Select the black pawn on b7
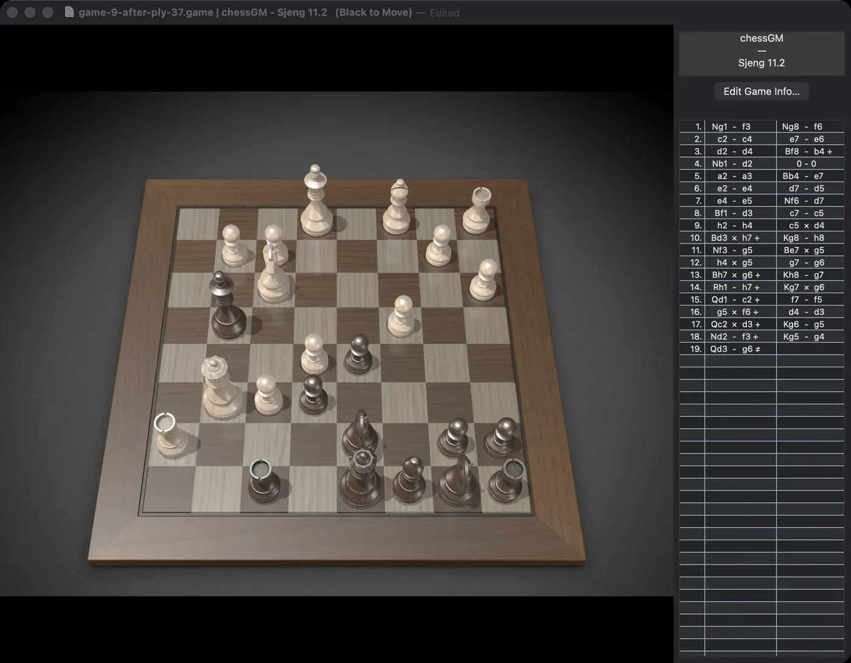This screenshot has width=851, height=663. [453, 437]
